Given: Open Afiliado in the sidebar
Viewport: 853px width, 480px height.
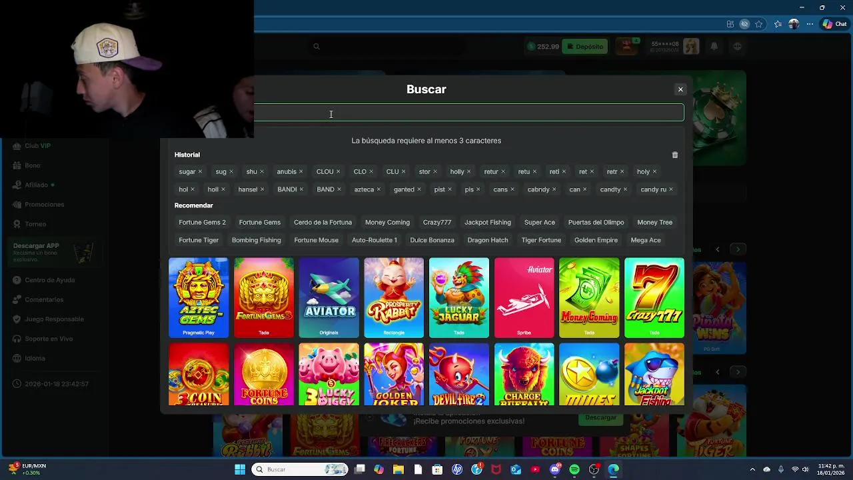Looking at the screenshot, I should [x=36, y=185].
